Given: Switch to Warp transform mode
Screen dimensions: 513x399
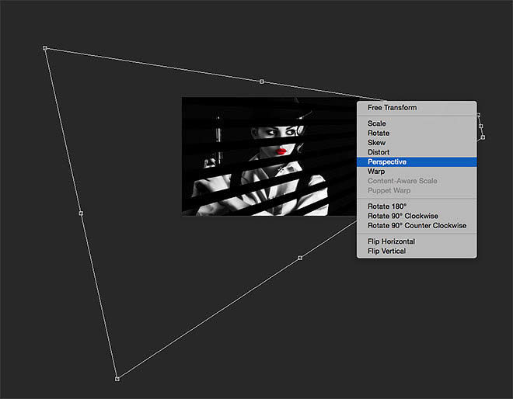Looking at the screenshot, I should pyautogui.click(x=376, y=172).
